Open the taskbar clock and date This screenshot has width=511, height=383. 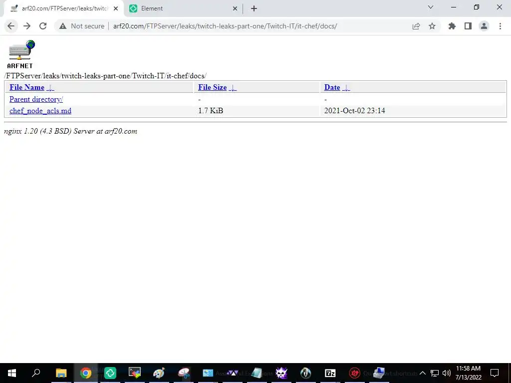[x=468, y=373]
